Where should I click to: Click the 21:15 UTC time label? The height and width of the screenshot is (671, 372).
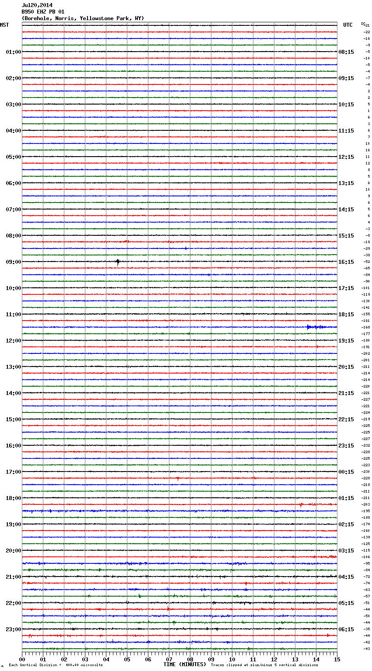pos(346,393)
